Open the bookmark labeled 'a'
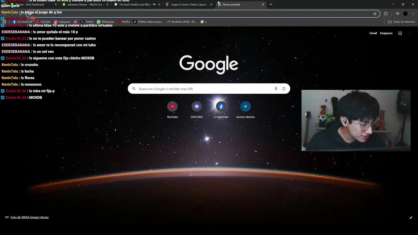 203,22
